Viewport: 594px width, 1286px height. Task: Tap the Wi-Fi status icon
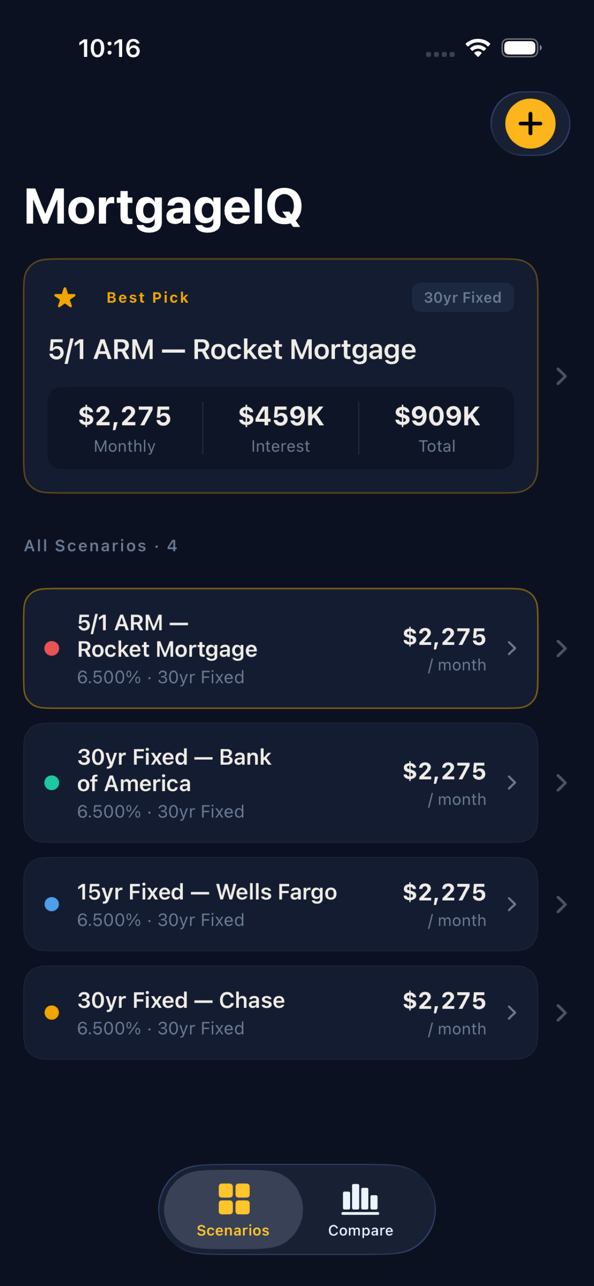[477, 49]
